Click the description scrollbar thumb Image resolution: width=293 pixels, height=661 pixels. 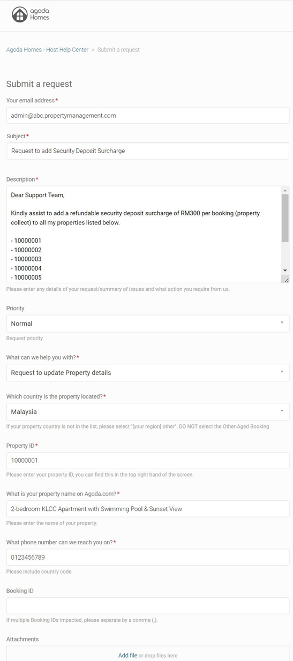[x=285, y=219]
